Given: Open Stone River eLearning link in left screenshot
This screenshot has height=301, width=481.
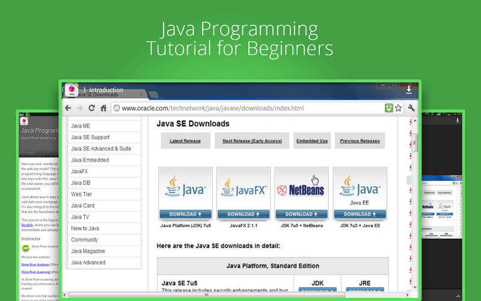Looking at the screenshot, I should 35,272.
